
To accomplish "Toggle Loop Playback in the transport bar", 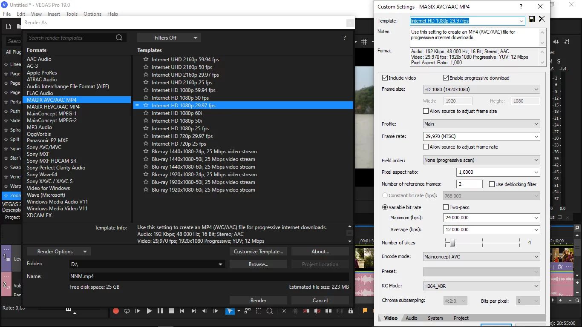I will (x=127, y=311).
